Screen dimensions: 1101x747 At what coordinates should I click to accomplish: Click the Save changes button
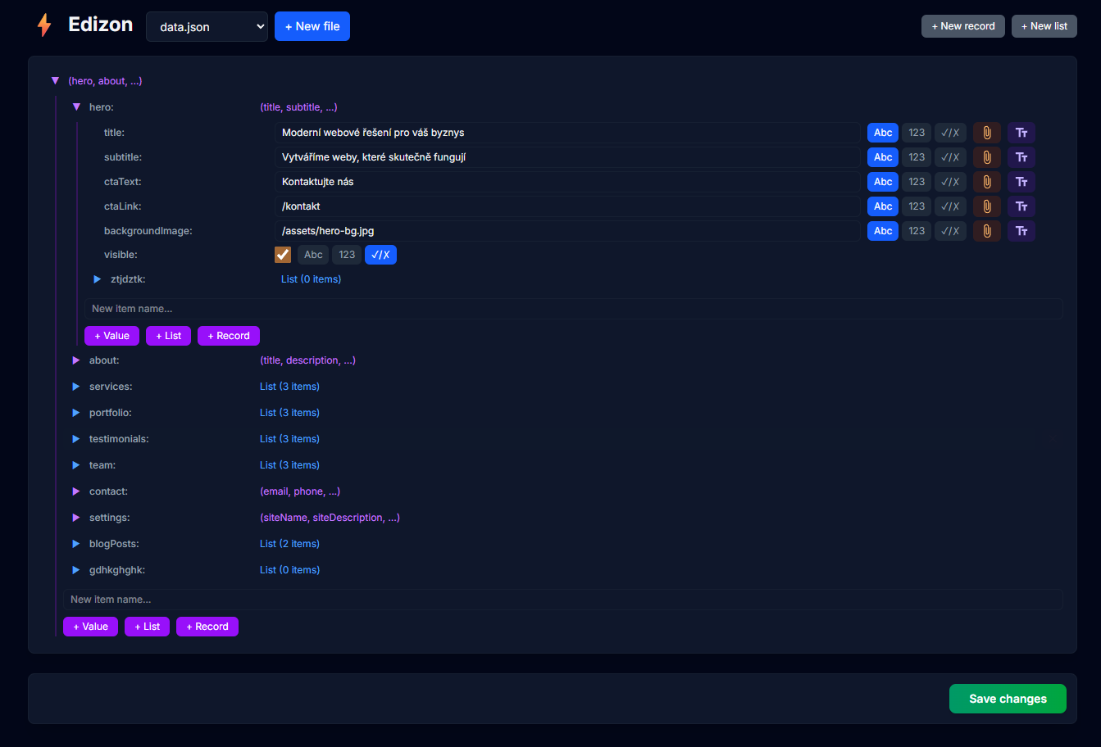pyautogui.click(x=1008, y=699)
